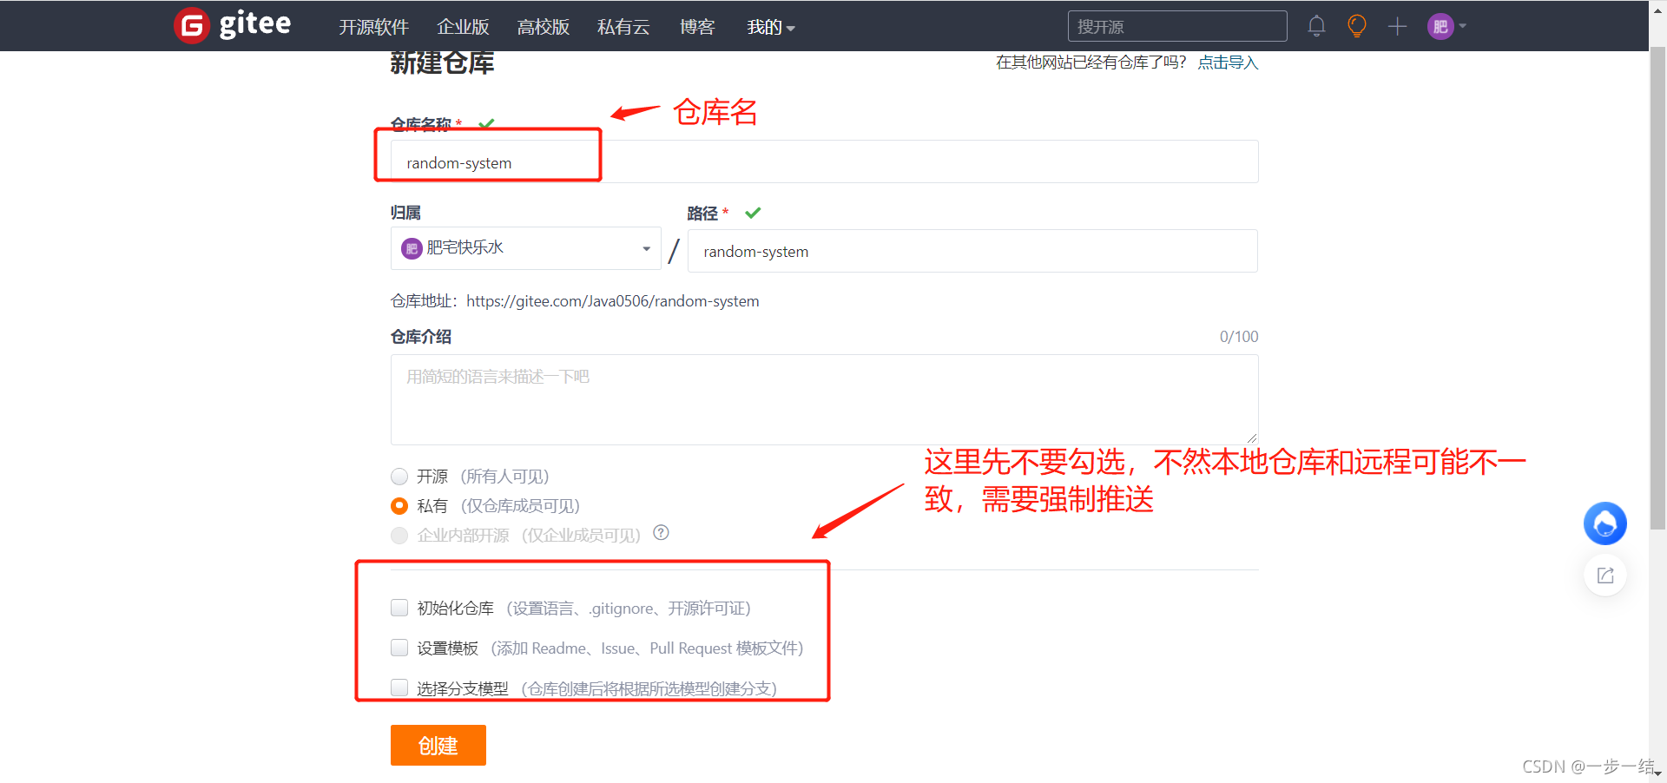Click the blue floating assistant icon

(x=1604, y=523)
